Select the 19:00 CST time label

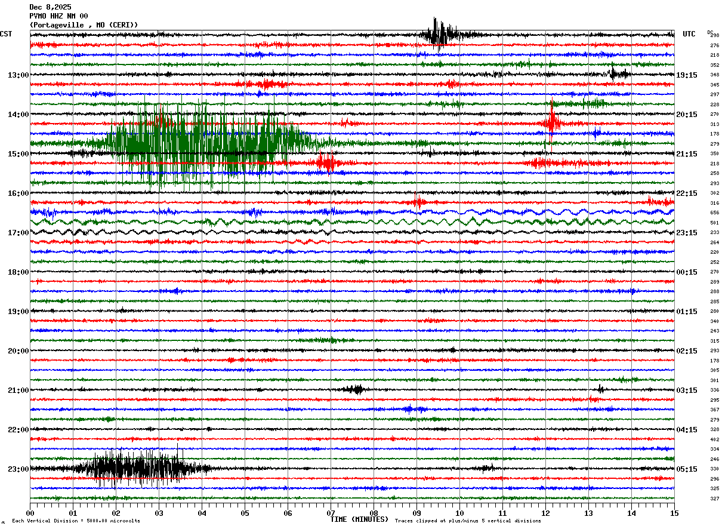click(x=18, y=312)
